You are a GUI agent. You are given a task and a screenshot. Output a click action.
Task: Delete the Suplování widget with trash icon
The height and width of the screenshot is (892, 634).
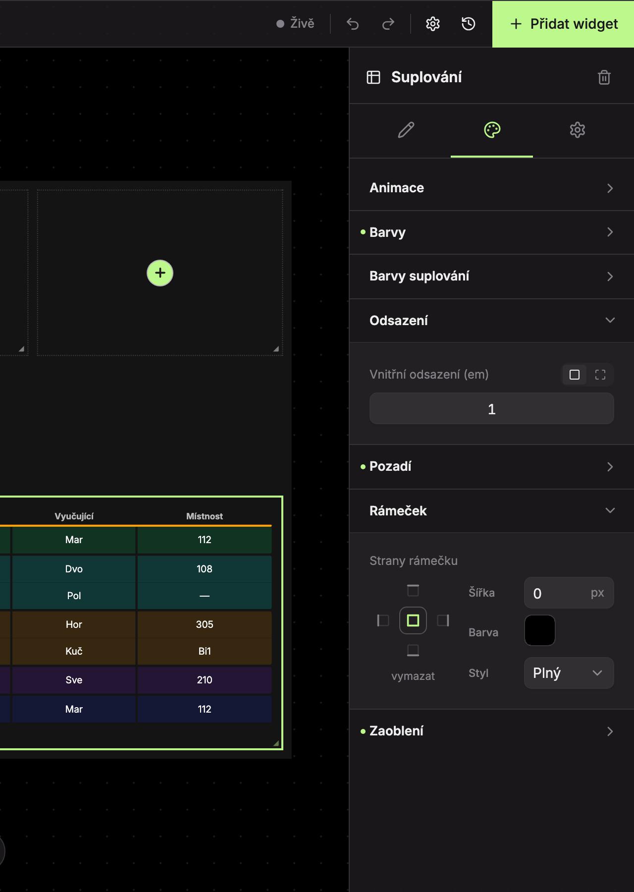point(604,77)
